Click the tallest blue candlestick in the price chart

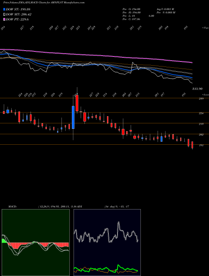point(73,117)
